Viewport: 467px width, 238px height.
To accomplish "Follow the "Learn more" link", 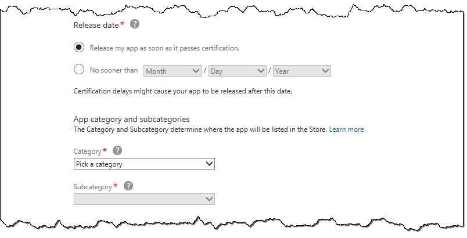I will tap(346, 129).
